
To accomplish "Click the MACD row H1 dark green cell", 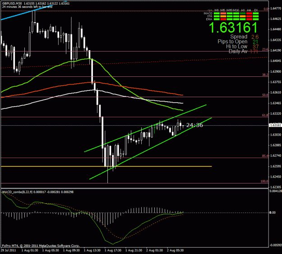I will [x=243, y=13].
